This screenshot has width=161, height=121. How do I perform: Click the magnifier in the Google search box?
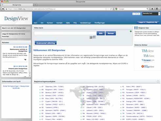[x=148, y=9]
